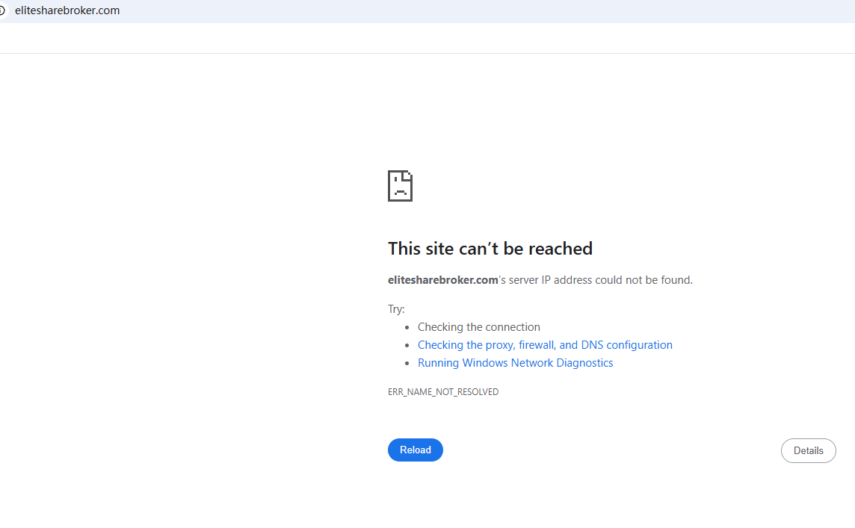Click the Reload button
855x528 pixels.
415,450
